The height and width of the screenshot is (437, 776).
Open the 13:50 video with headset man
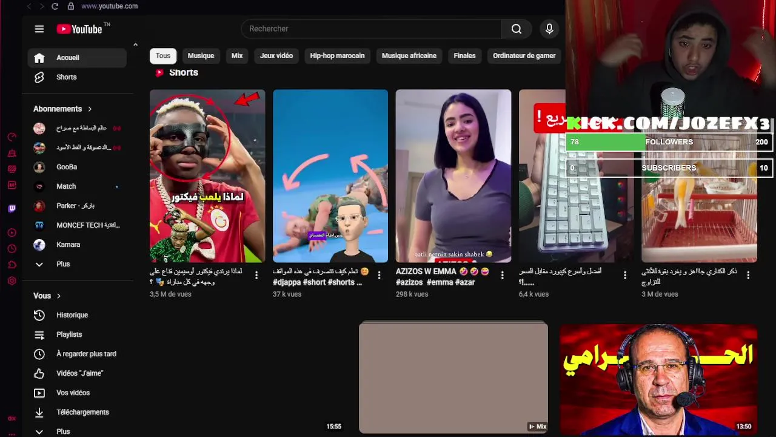[x=658, y=379]
